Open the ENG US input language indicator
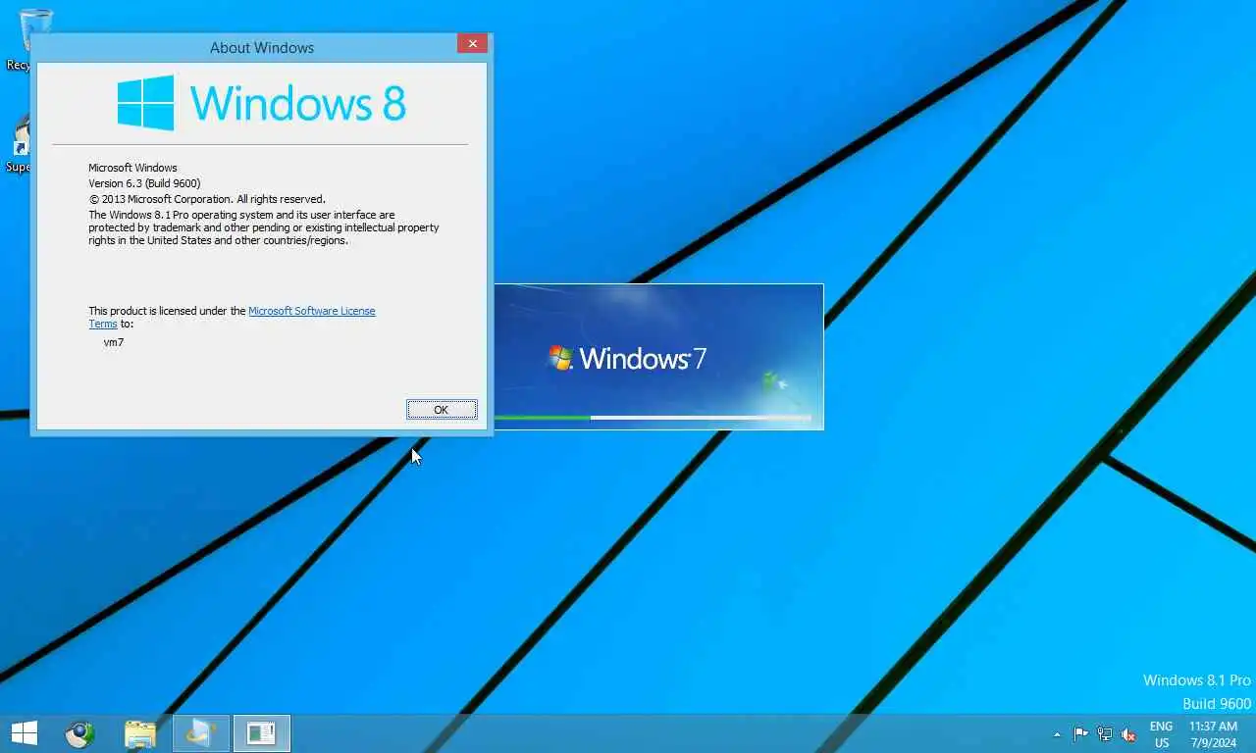 [1161, 734]
